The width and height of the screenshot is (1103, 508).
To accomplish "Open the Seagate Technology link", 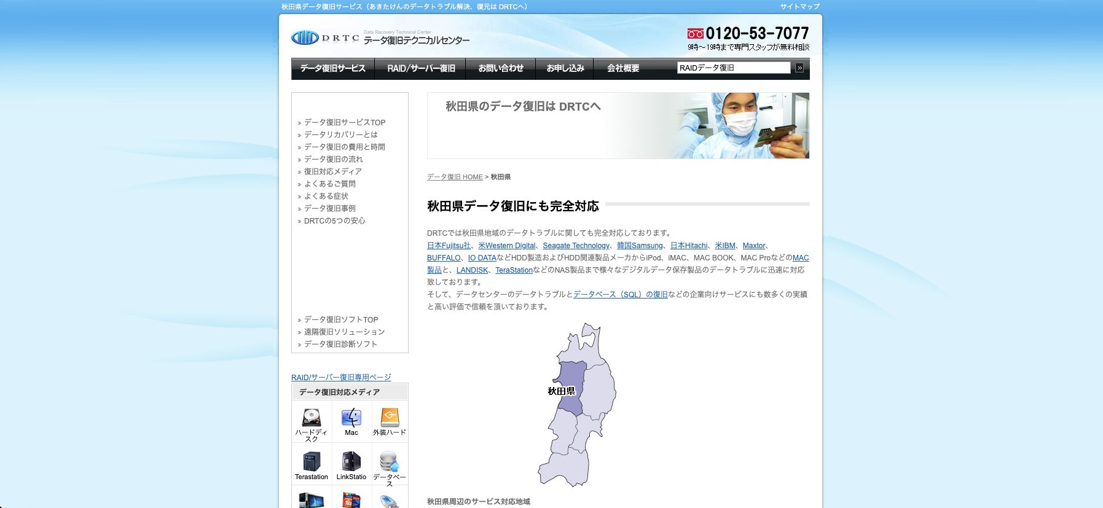I will 576,245.
